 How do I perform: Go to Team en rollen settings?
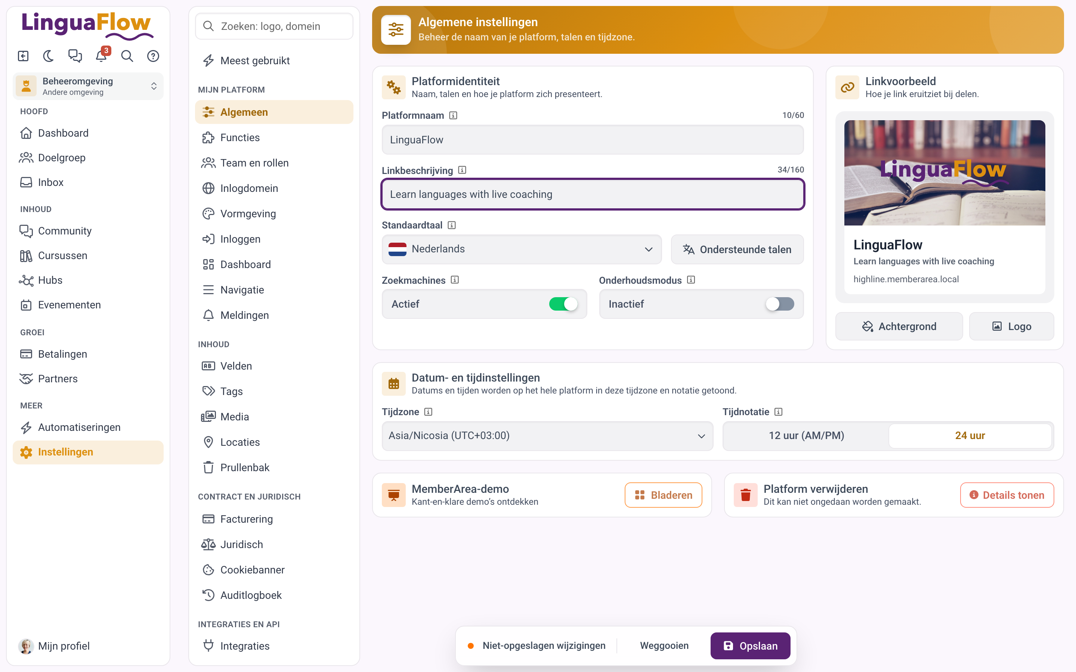(274, 163)
